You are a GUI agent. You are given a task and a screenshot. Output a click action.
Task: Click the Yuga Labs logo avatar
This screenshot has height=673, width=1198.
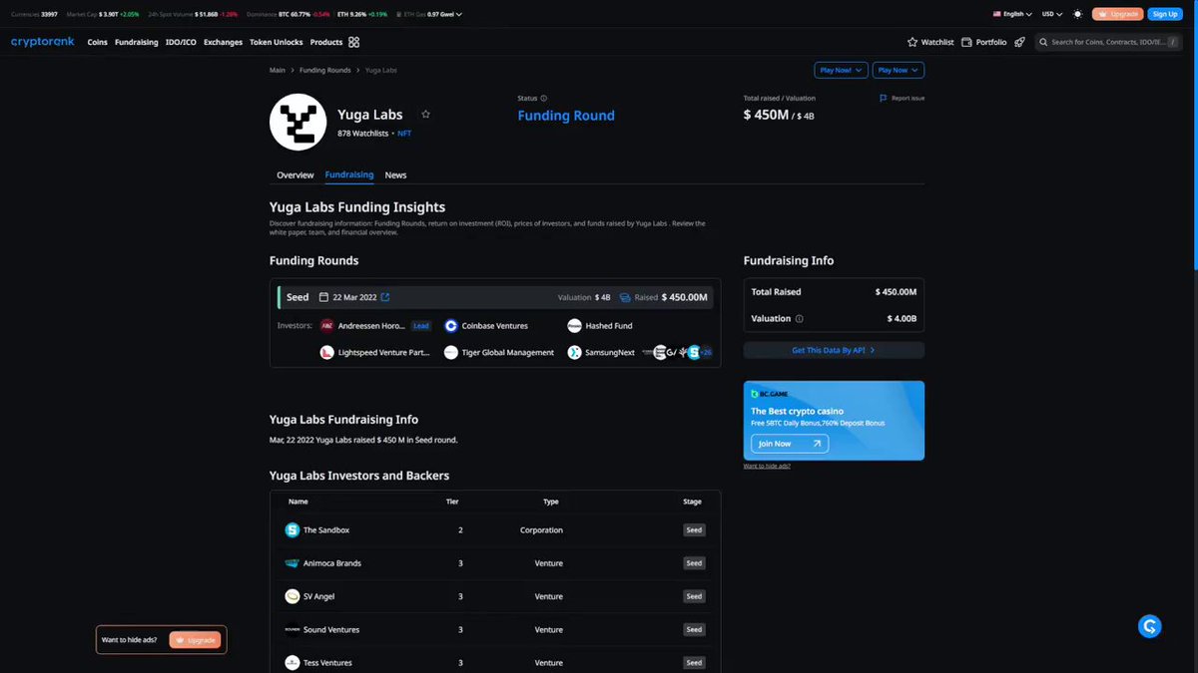coord(299,122)
